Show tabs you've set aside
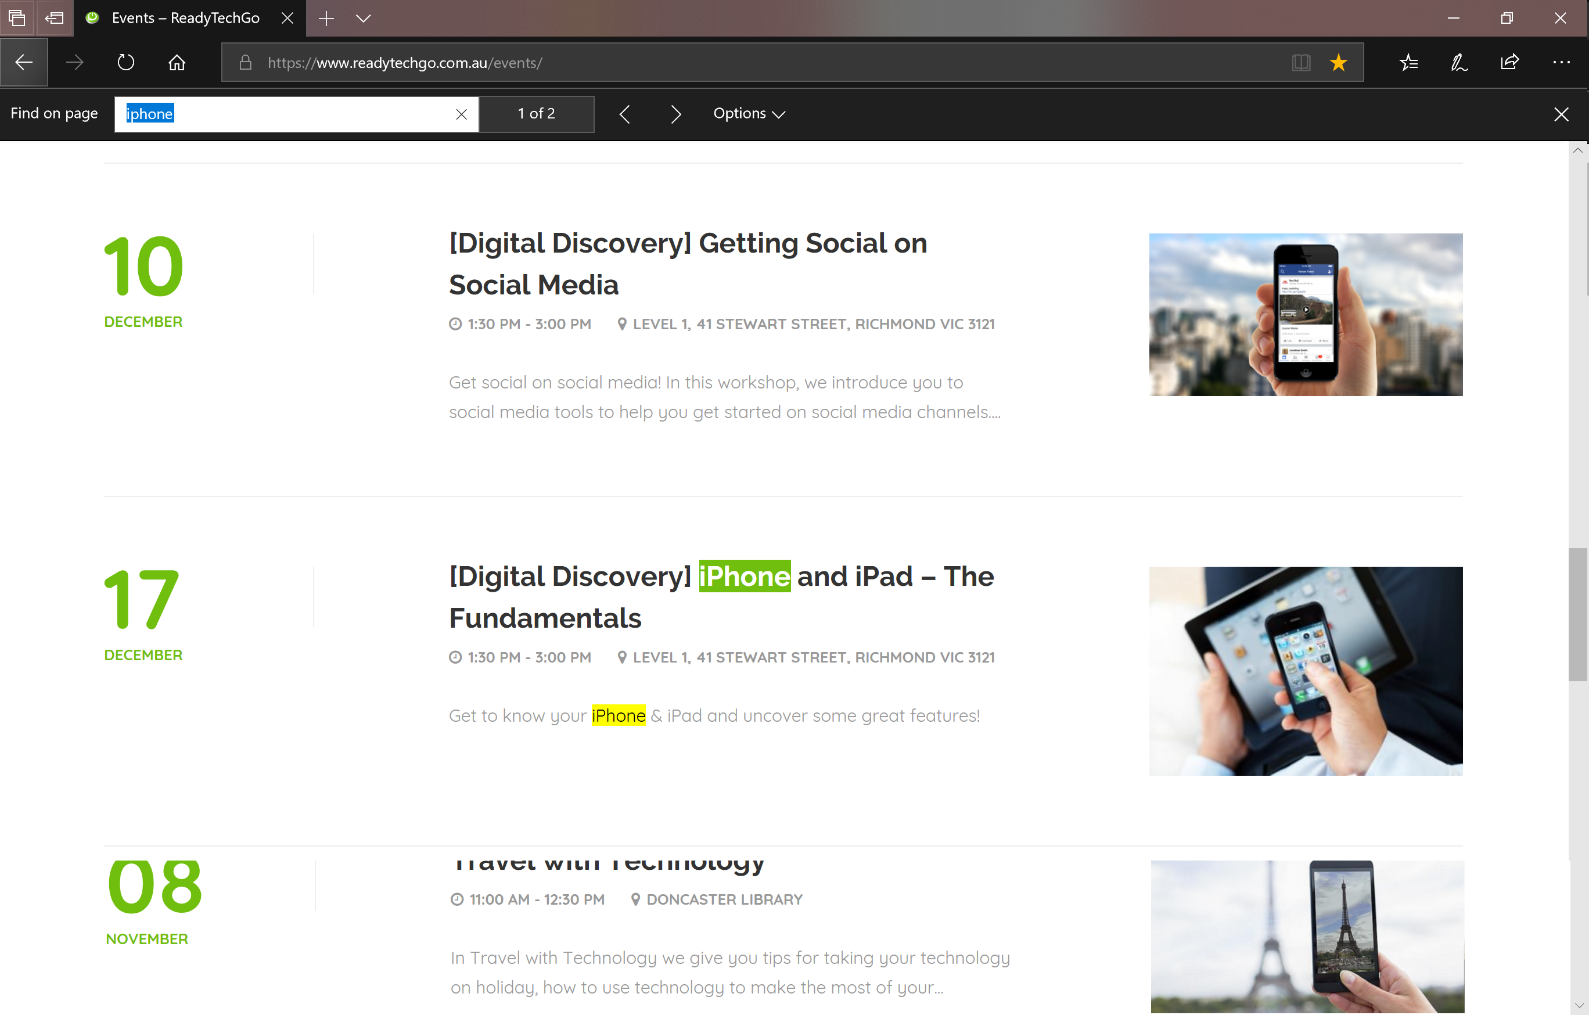Viewport: 1589px width, 1015px height. 17,18
